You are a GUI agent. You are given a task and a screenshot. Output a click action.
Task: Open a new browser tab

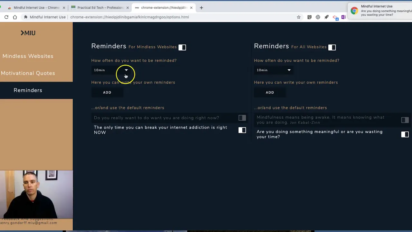[x=201, y=7]
